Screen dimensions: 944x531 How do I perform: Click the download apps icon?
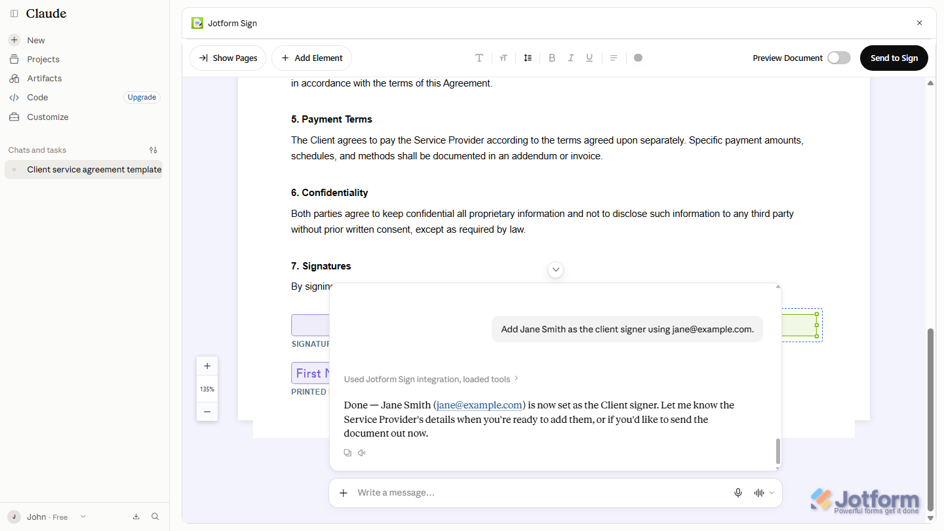point(136,517)
